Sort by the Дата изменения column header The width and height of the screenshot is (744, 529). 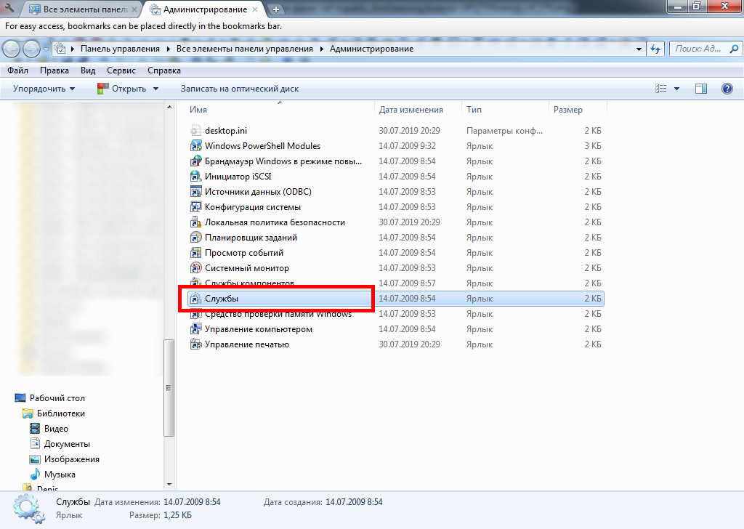(x=411, y=110)
